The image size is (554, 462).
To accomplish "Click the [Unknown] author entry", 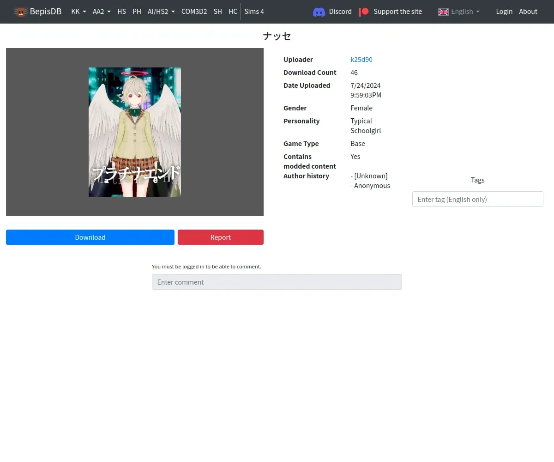I will click(x=369, y=176).
